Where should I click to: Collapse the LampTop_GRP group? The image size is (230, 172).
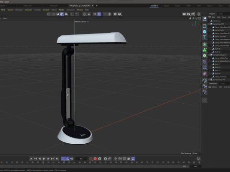pyautogui.click(x=209, y=24)
